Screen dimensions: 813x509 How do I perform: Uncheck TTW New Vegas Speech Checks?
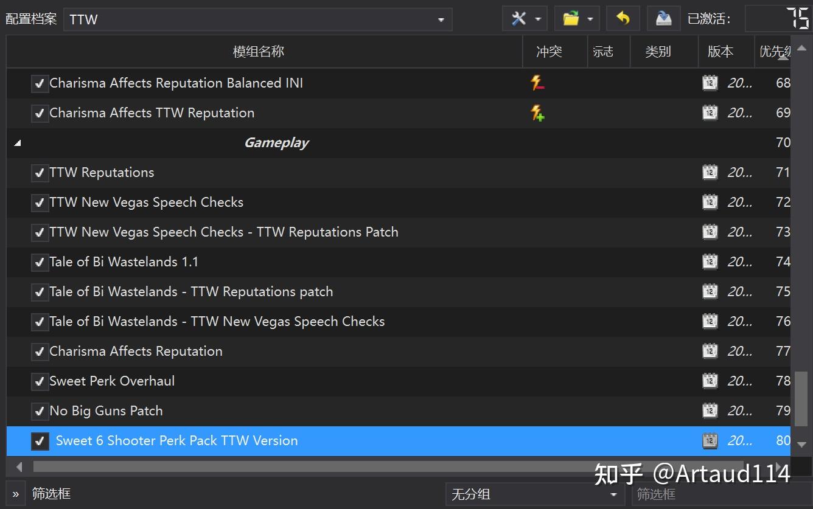tap(40, 202)
